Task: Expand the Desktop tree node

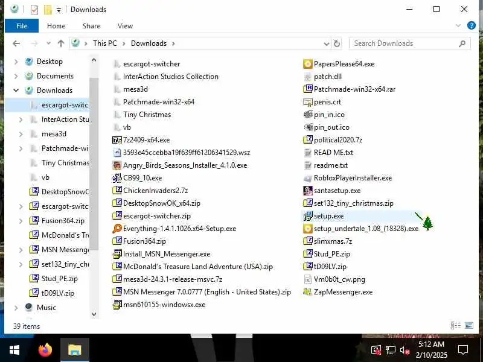Action: 16,62
